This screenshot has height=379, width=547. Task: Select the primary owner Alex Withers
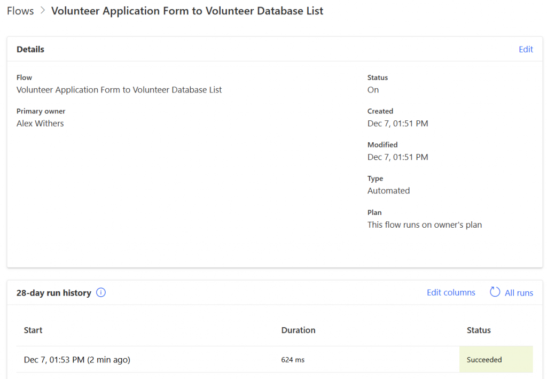tap(40, 123)
